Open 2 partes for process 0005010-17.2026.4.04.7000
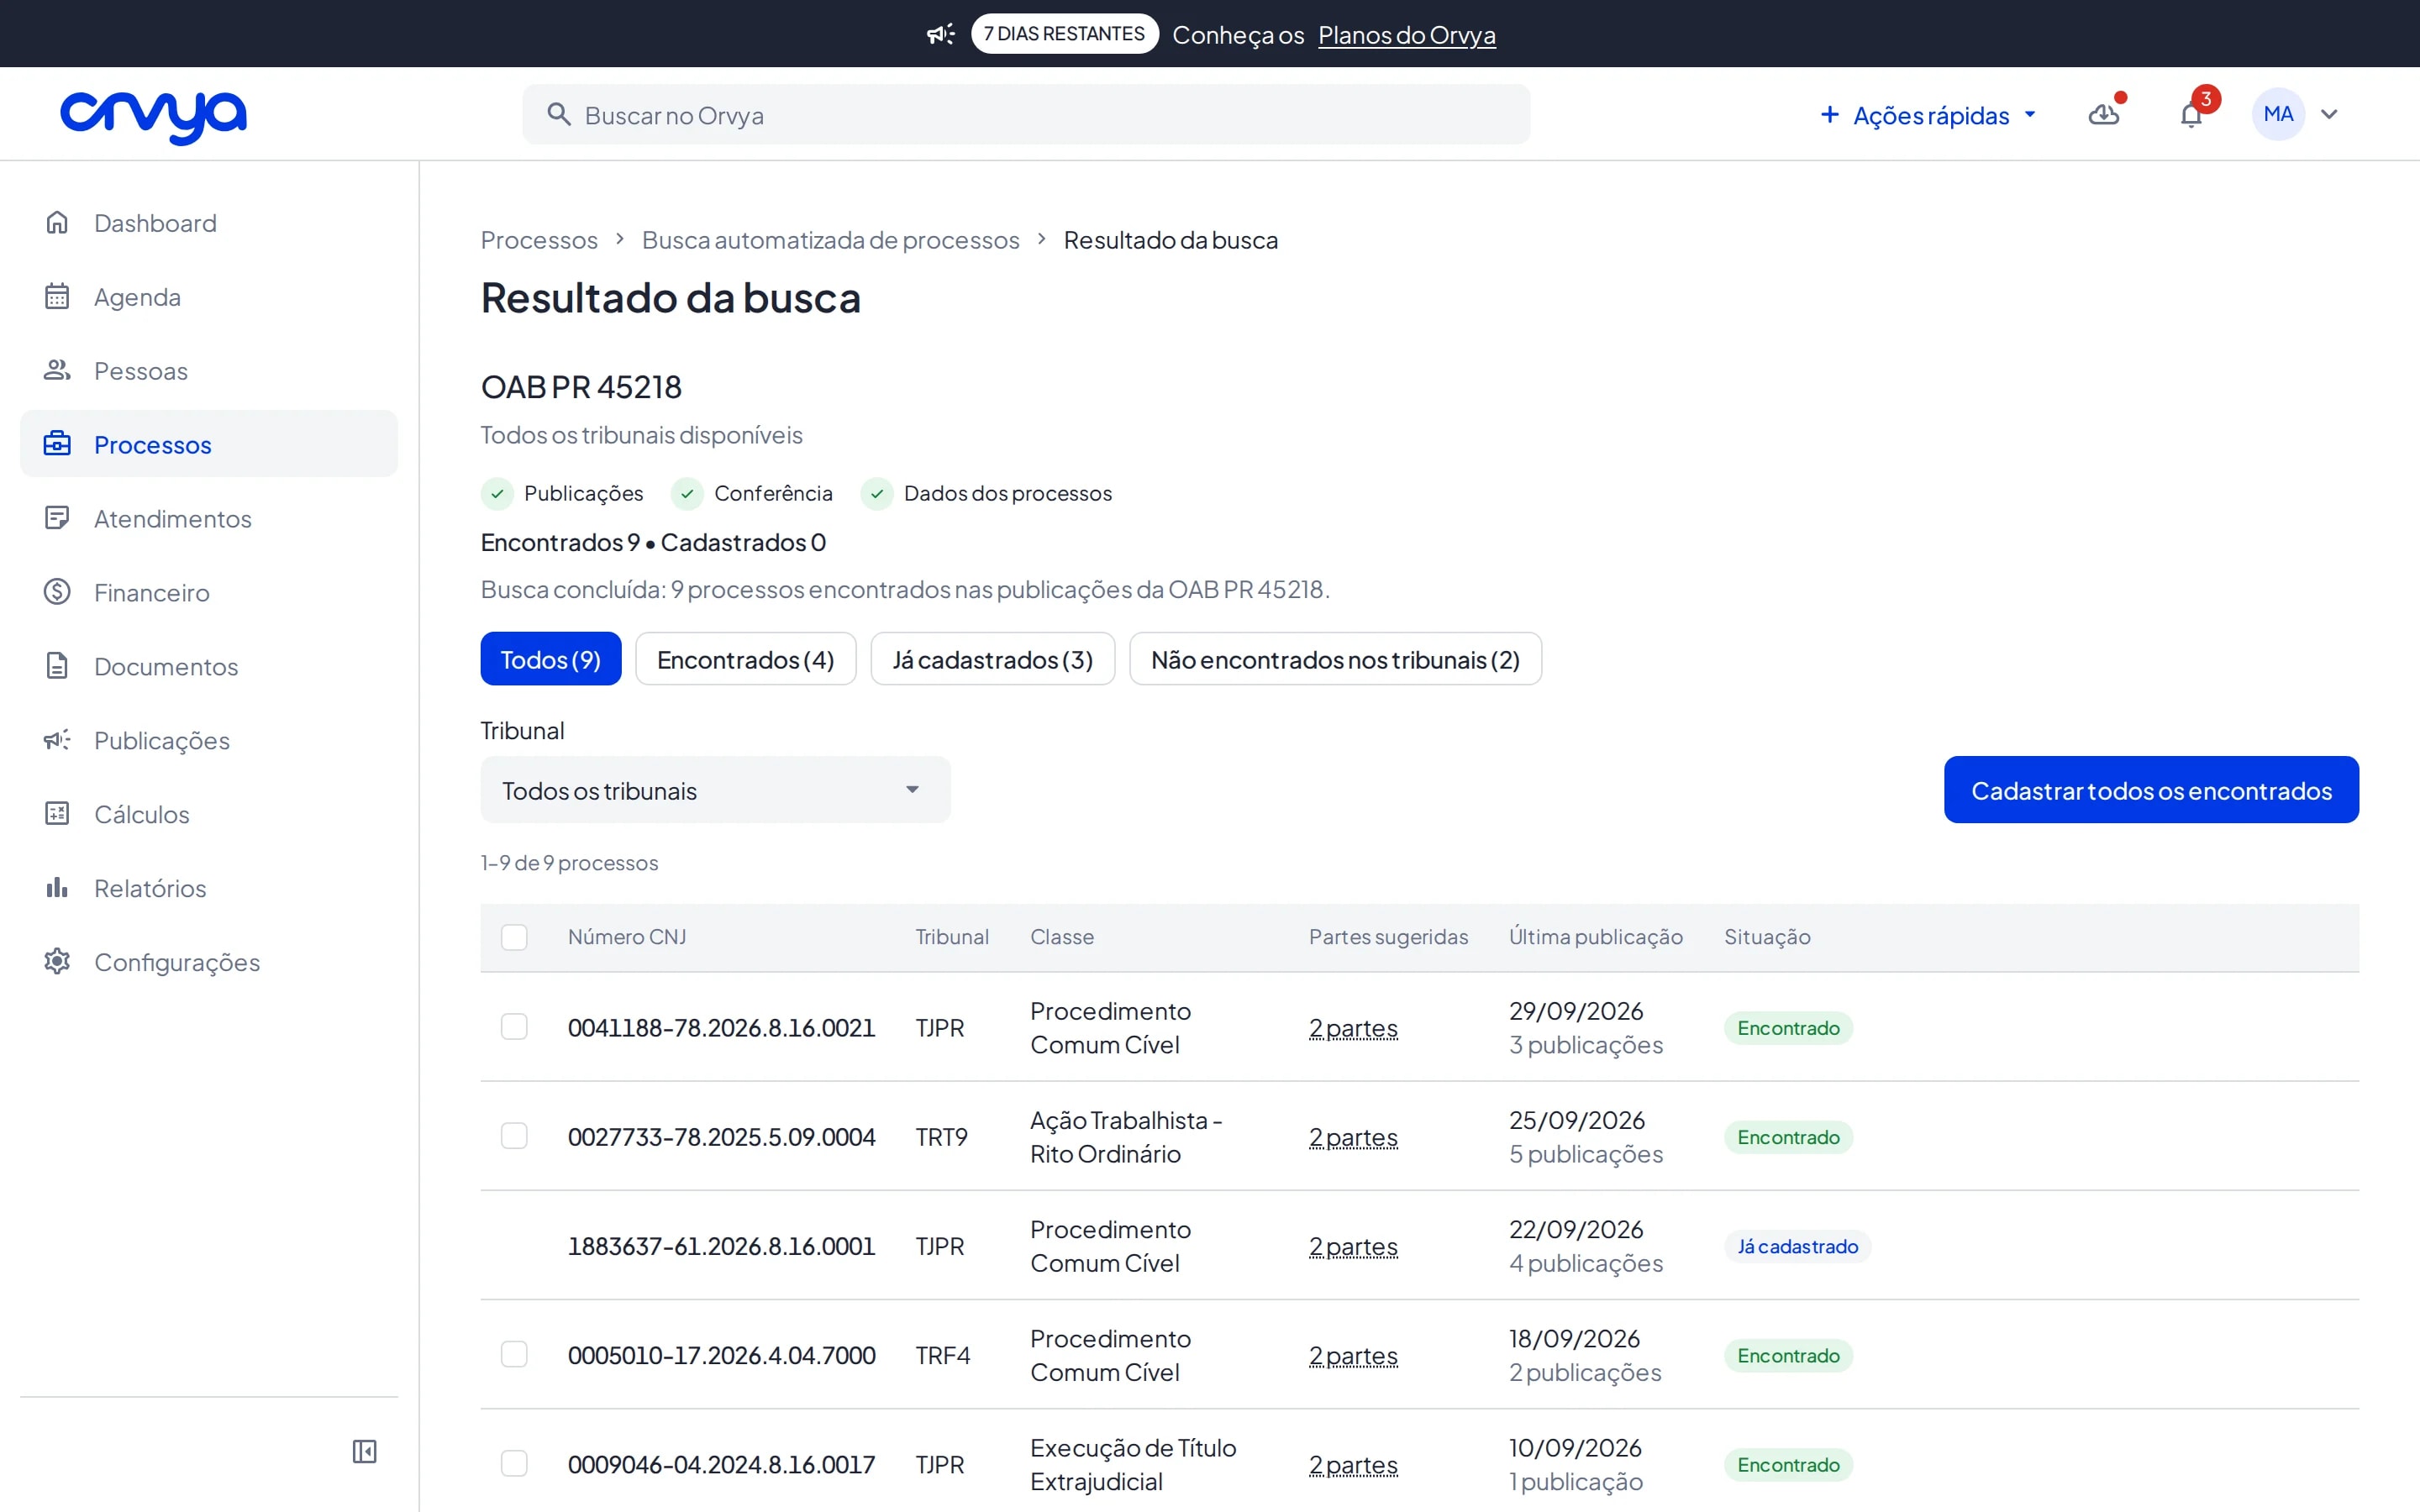 point(1353,1355)
